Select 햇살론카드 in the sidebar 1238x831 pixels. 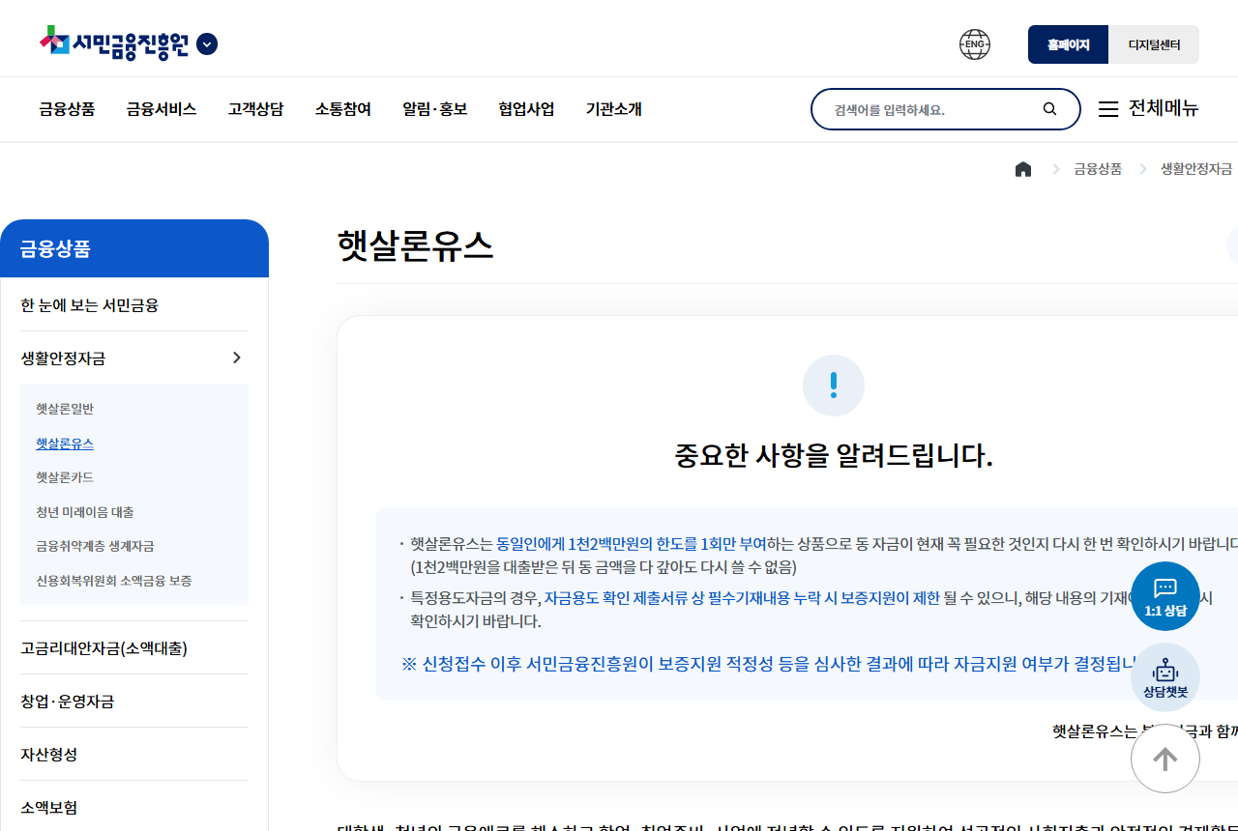click(x=65, y=477)
